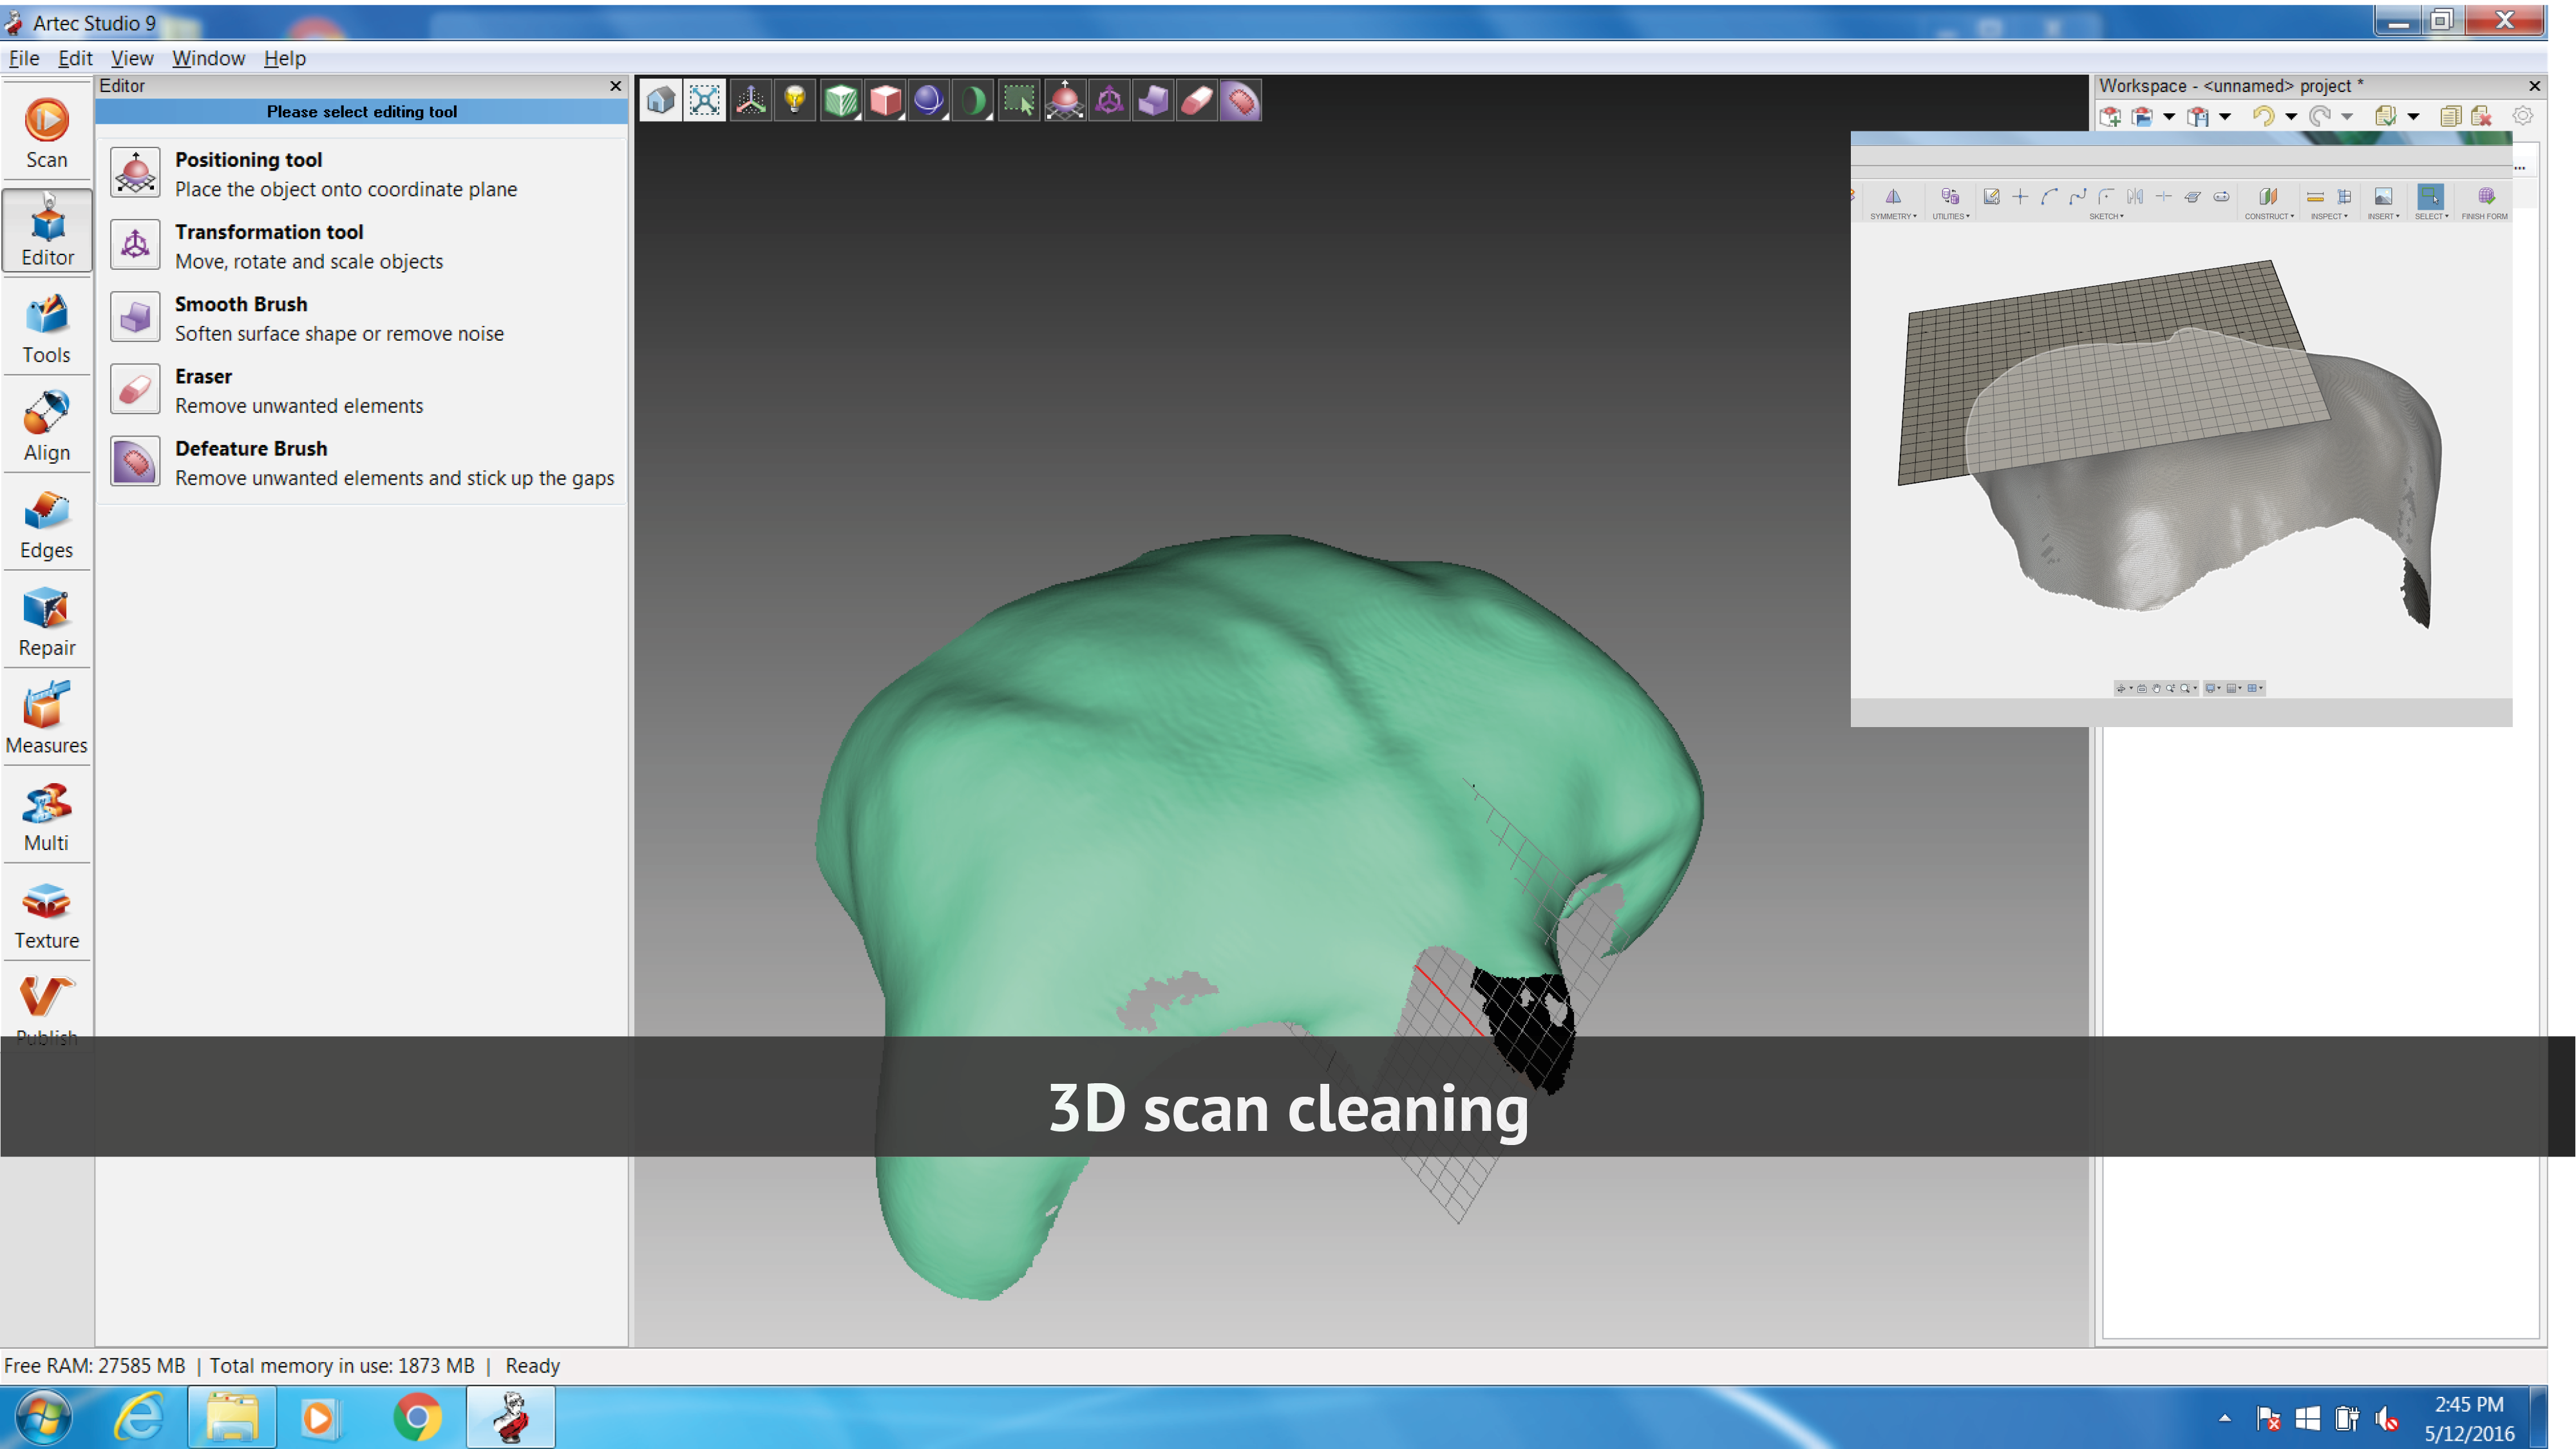Click the New project icon in Workspace toolbar
This screenshot has height=1449, width=2576.
2111,117
